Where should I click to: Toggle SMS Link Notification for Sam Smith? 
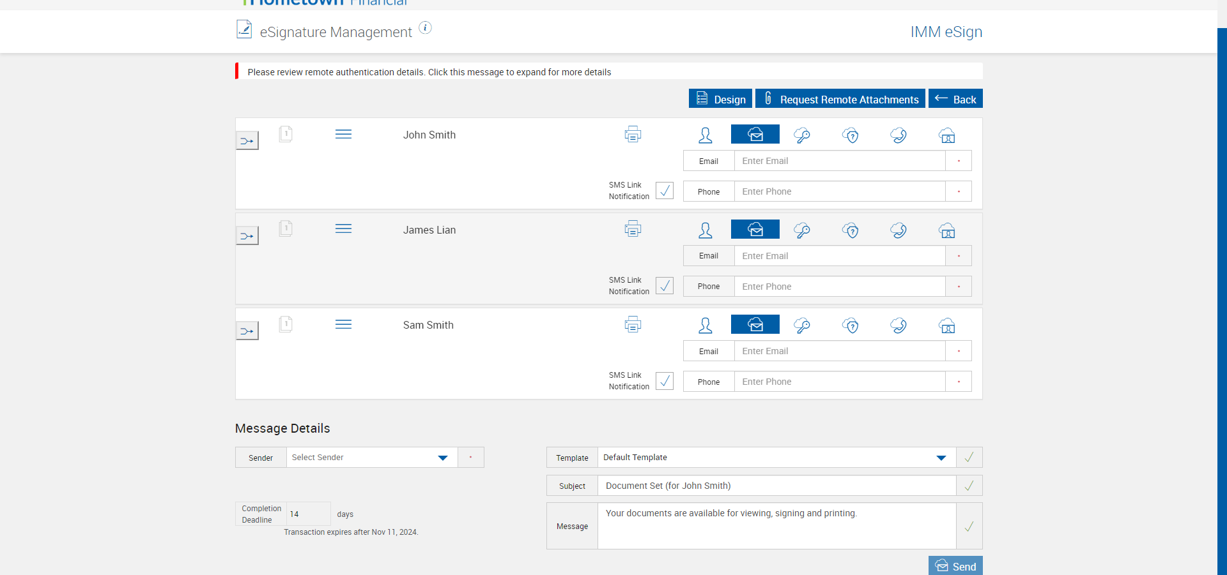pyautogui.click(x=665, y=381)
